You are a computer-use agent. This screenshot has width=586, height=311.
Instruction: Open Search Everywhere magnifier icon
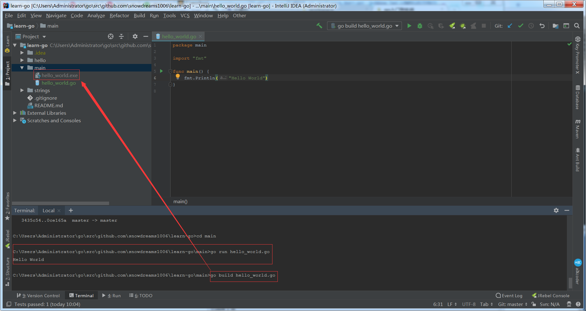[577, 26]
